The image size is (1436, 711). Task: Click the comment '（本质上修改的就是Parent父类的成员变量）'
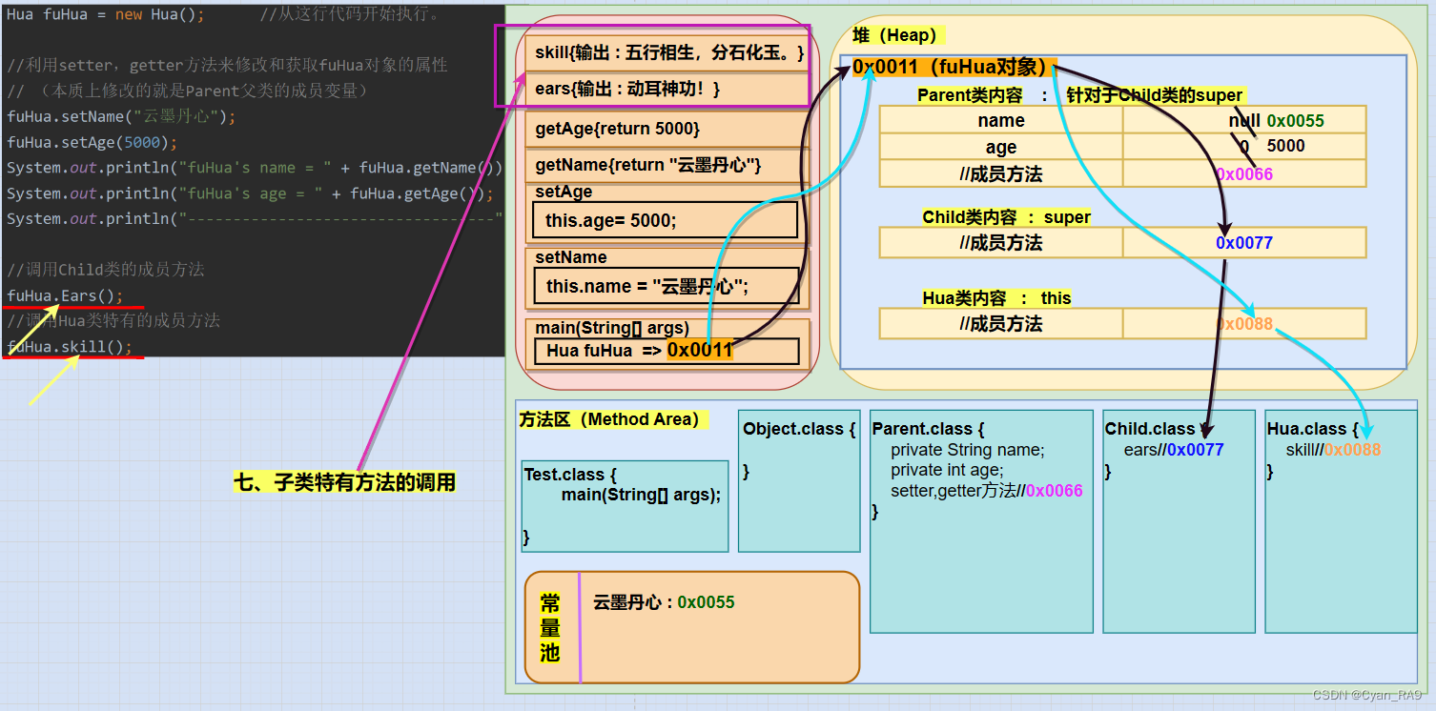203,91
